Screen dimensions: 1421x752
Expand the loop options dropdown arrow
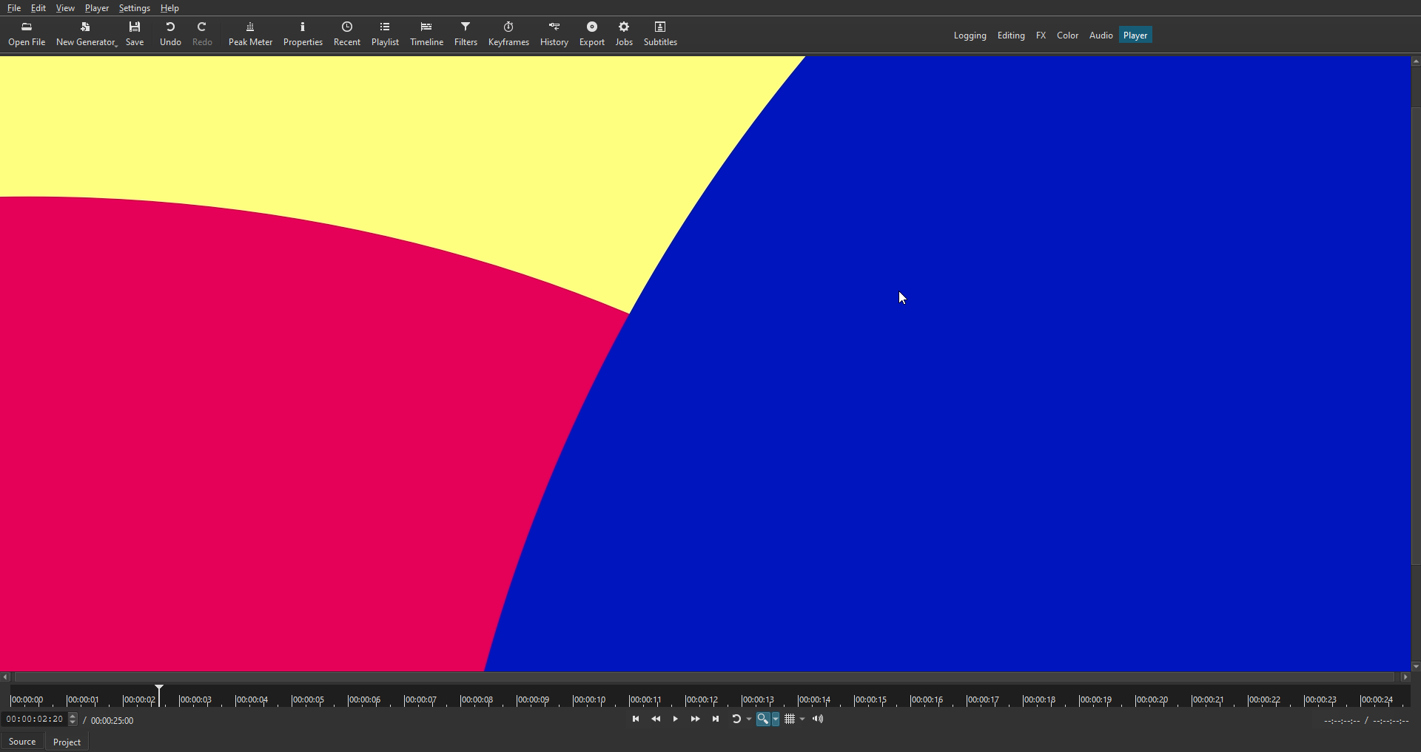coord(749,719)
